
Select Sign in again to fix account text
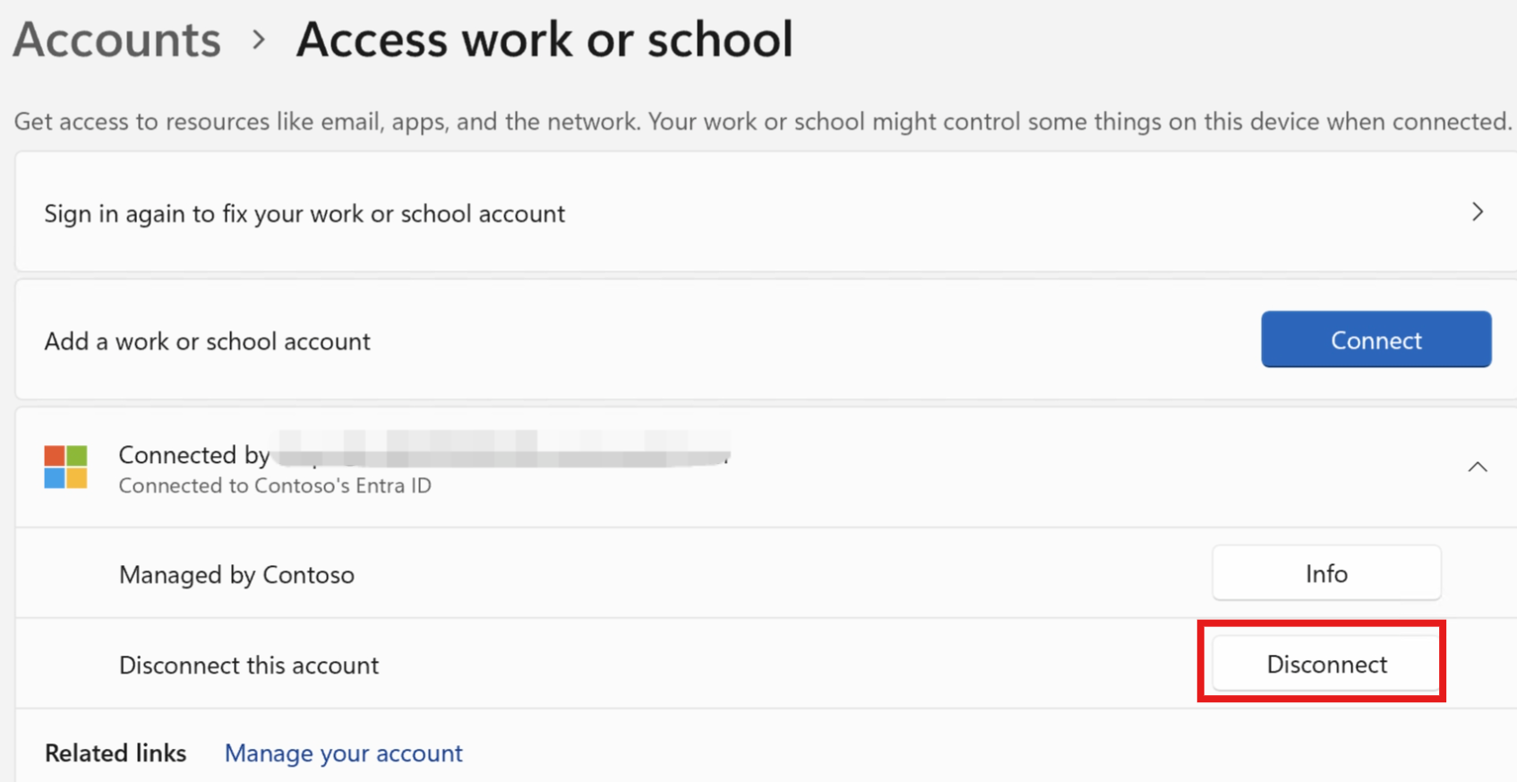[x=304, y=214]
